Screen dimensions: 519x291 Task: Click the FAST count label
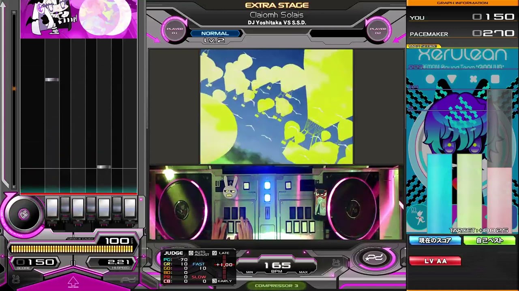(x=199, y=264)
